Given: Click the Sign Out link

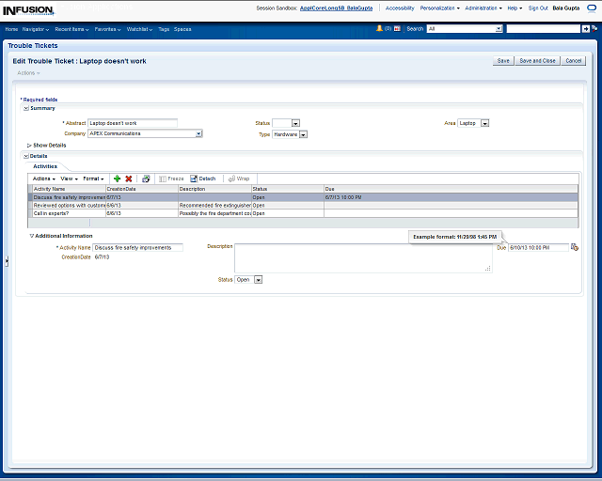Looking at the screenshot, I should coord(538,8).
